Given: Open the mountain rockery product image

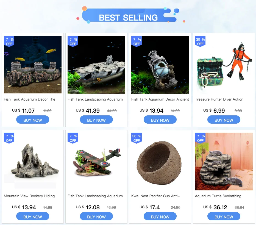Looking at the screenshot, I should pos(33,162).
